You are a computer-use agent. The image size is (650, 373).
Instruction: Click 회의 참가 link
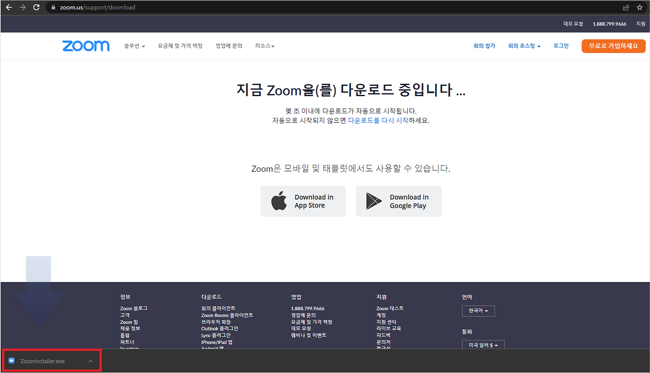tap(484, 46)
